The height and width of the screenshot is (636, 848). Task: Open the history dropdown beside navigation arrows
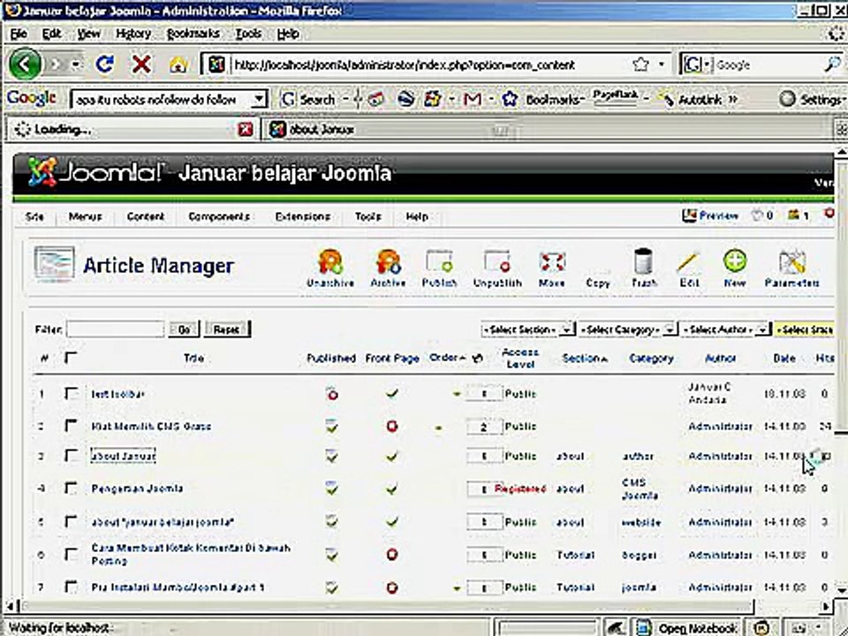pos(76,64)
